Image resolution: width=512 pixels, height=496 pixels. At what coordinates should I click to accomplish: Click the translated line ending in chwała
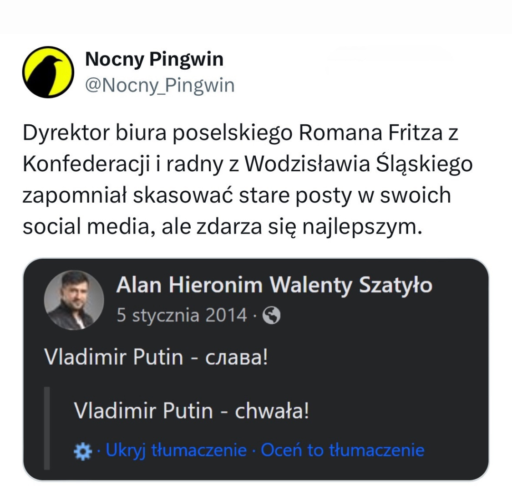click(x=192, y=412)
